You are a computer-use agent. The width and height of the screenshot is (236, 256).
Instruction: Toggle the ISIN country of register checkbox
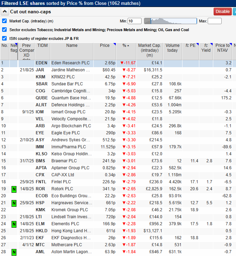pos(5,38)
